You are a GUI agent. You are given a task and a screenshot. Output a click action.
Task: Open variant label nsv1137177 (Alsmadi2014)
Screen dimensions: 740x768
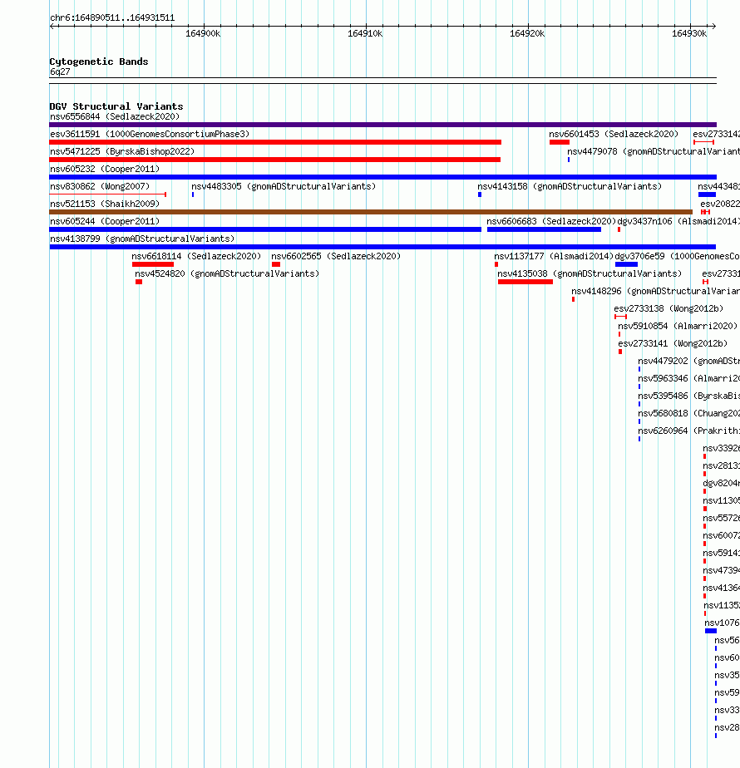tap(554, 256)
